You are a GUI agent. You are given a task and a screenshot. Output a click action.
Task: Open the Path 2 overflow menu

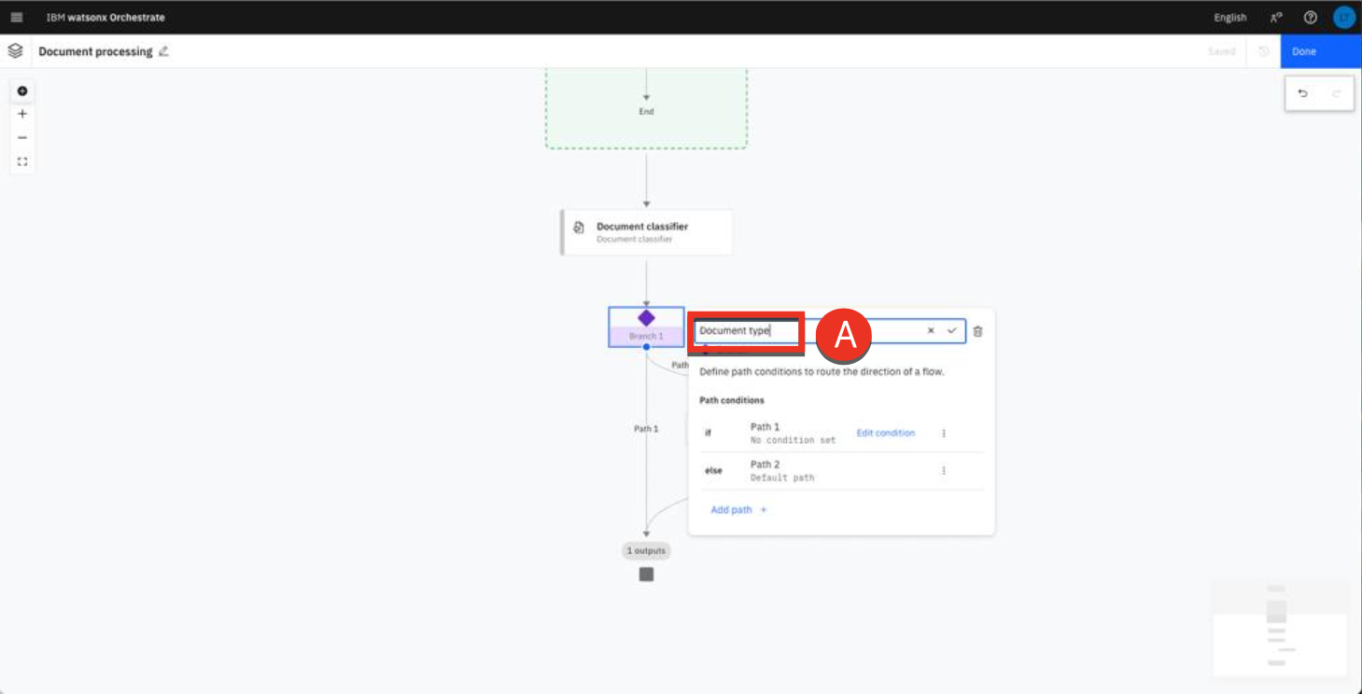point(944,471)
